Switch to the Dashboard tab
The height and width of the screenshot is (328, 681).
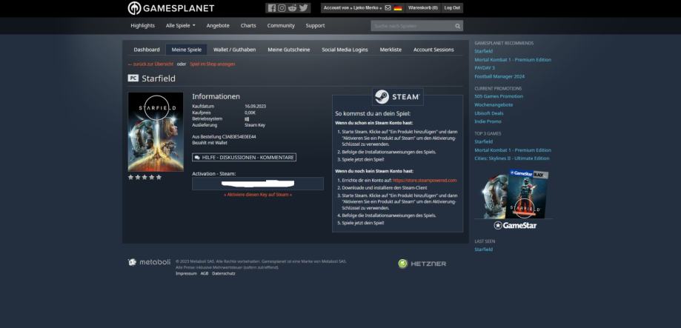[x=147, y=50]
